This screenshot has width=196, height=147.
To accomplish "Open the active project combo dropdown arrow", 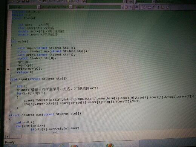I will coord(154,2).
